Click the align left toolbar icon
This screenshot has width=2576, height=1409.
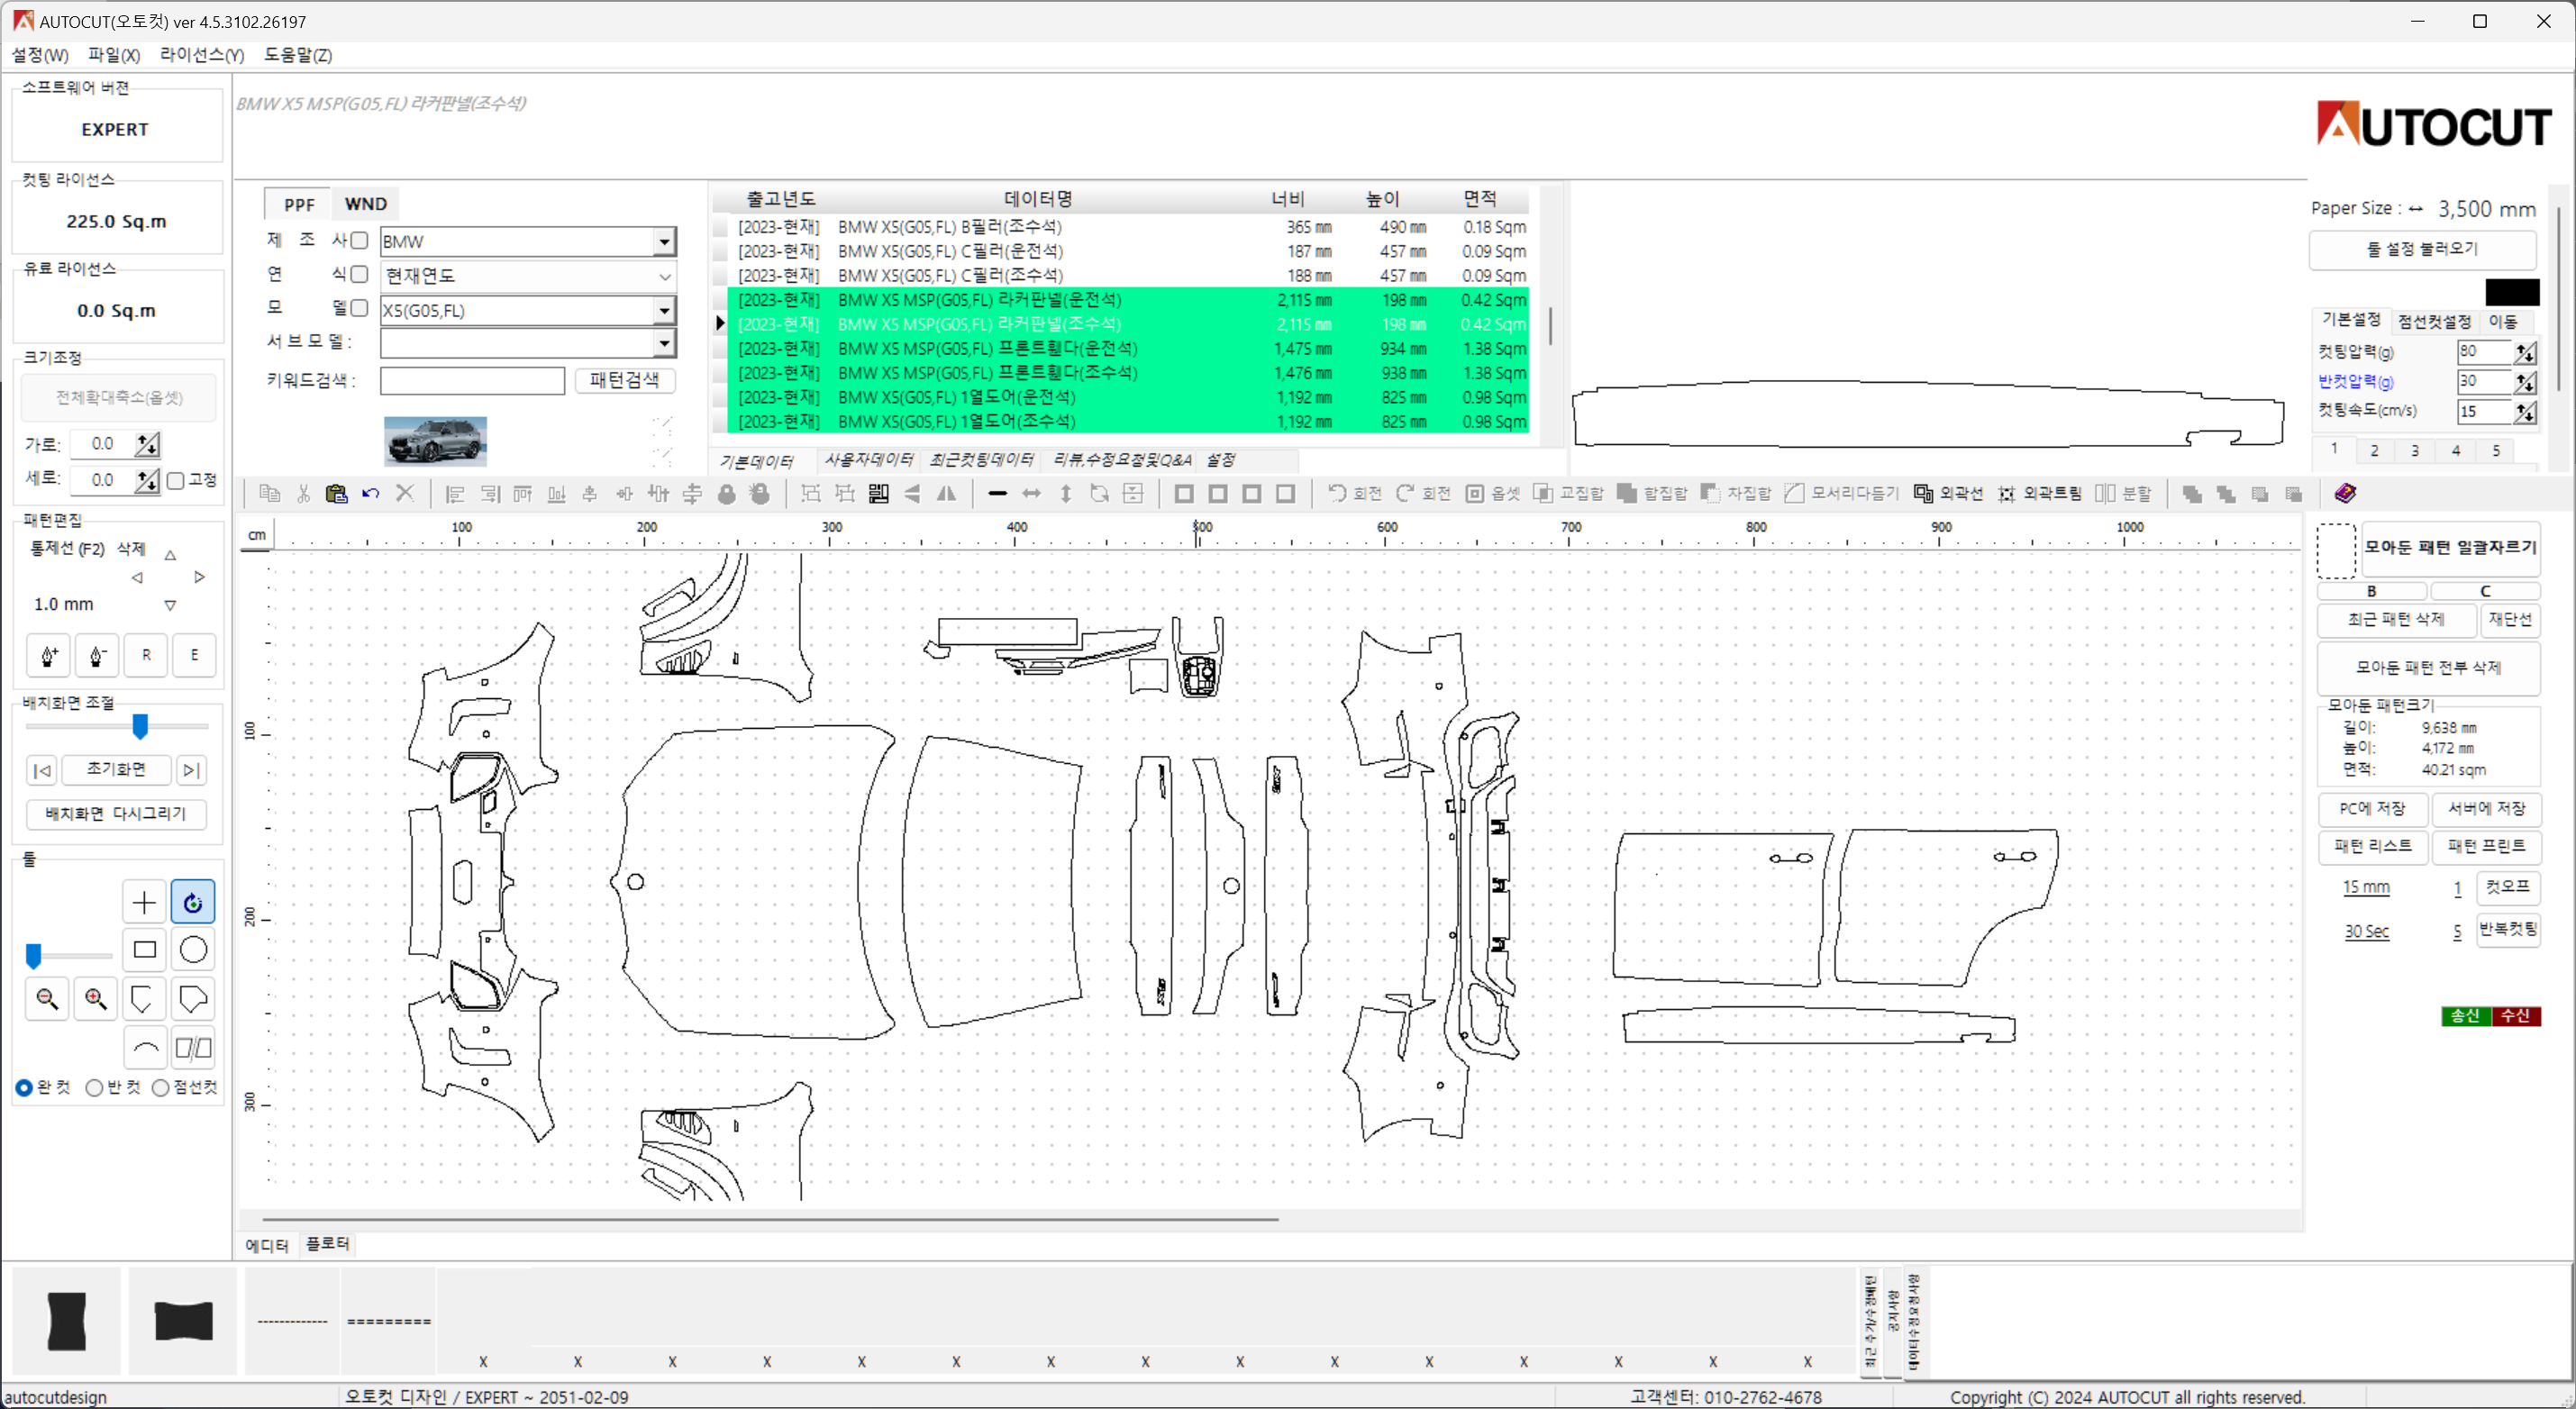pyautogui.click(x=455, y=493)
